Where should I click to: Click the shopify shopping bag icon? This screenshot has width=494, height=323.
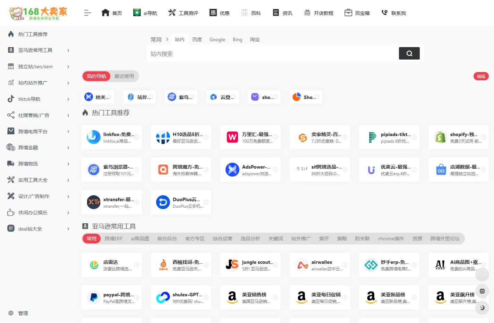441,137
